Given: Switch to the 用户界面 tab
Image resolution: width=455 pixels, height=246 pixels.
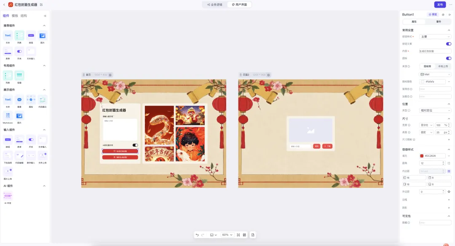Looking at the screenshot, I should [239, 5].
